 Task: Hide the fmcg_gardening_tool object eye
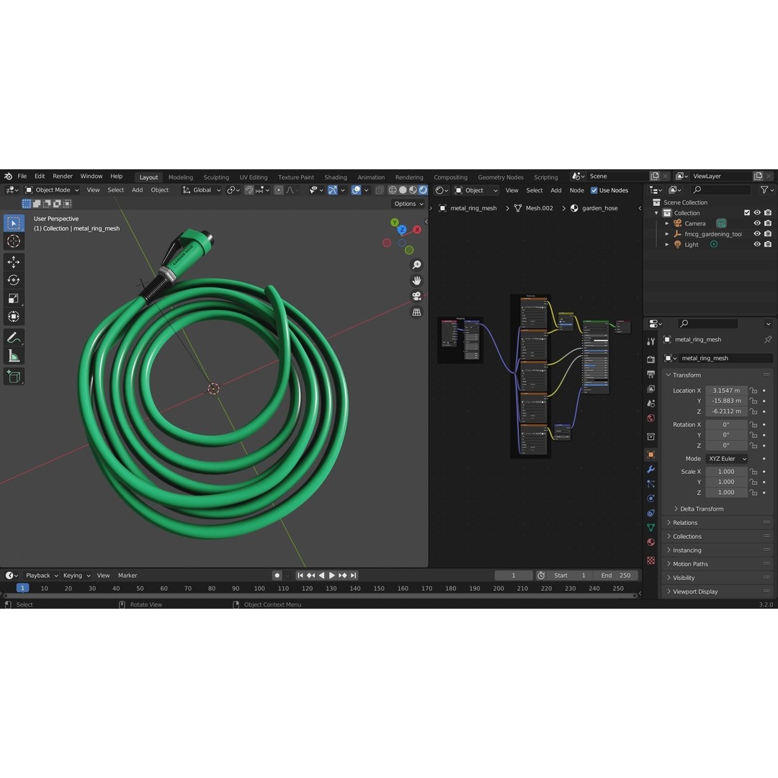click(757, 233)
